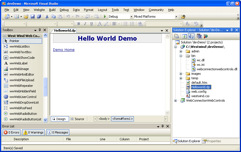Image resolution: width=241 pixels, height=152 pixels.
Task: Open the Debug configuration dropdown
Action: pos(131,17)
